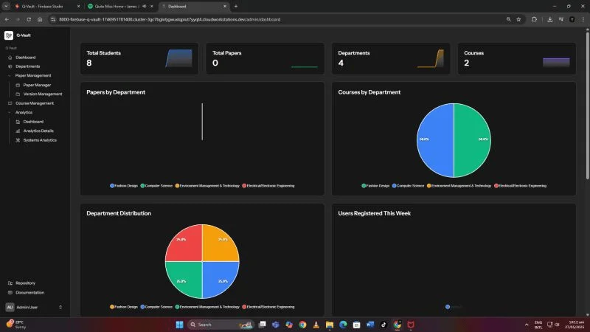The height and width of the screenshot is (332, 590).
Task: Click the Q-Vault logo icon
Action: pos(9,35)
